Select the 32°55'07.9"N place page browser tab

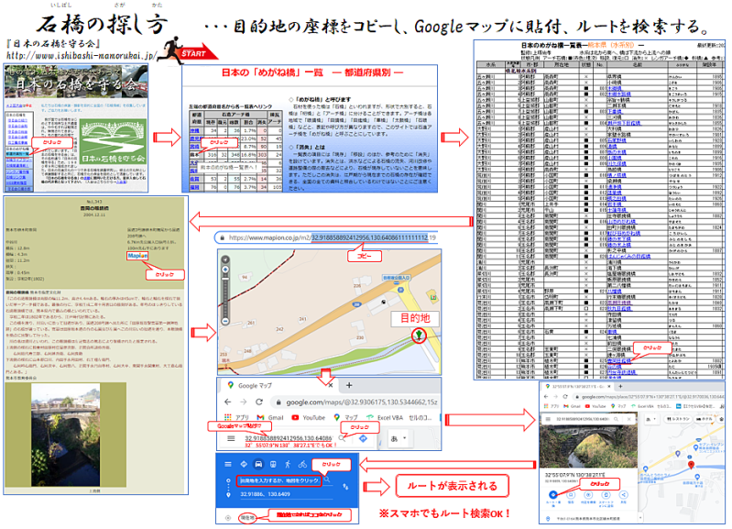577,387
